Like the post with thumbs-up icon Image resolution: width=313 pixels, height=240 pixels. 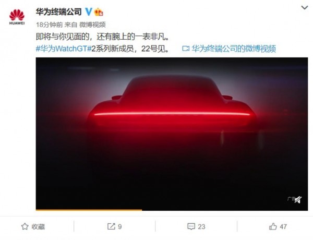pyautogui.click(x=273, y=226)
